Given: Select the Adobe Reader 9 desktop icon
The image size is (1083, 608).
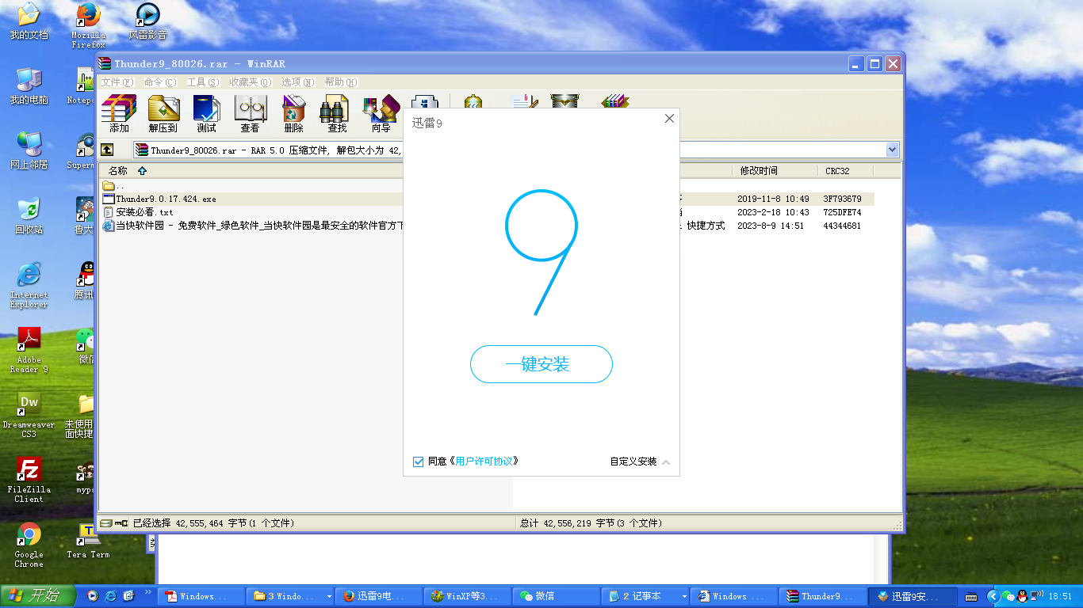Looking at the screenshot, I should (x=29, y=350).
